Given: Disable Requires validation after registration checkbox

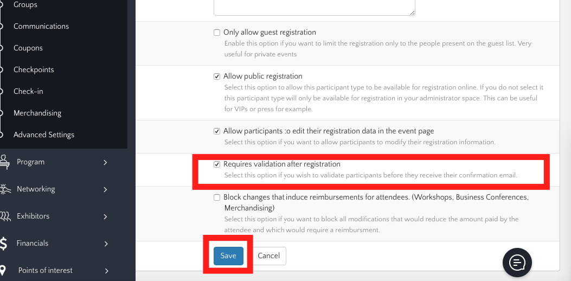Looking at the screenshot, I should pyautogui.click(x=217, y=164).
